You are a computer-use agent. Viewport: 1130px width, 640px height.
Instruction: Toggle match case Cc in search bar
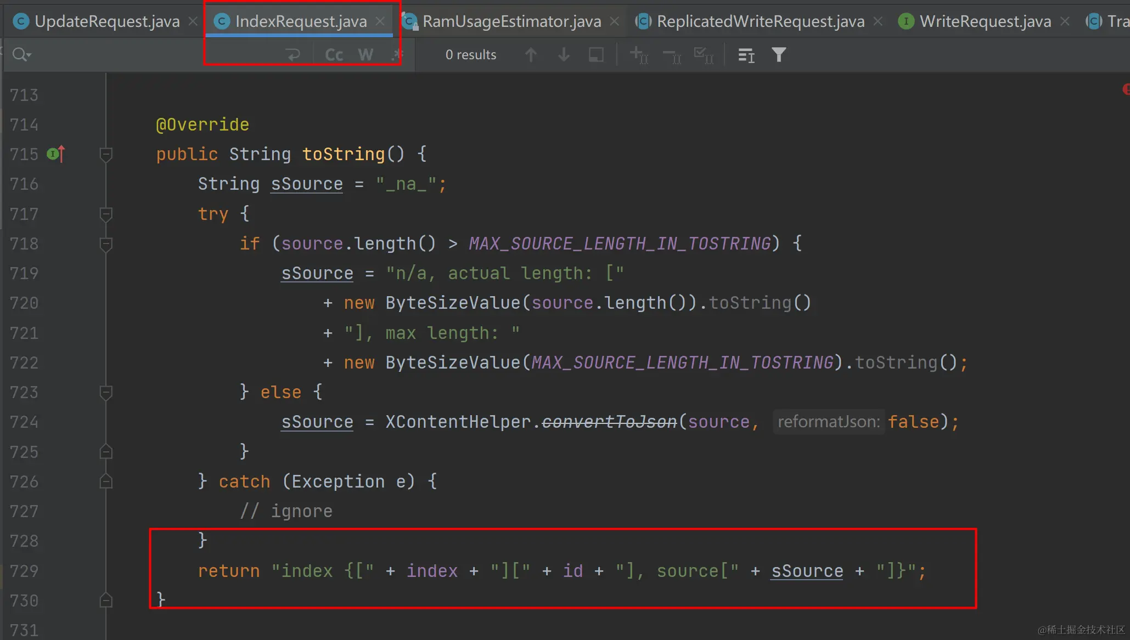(333, 54)
